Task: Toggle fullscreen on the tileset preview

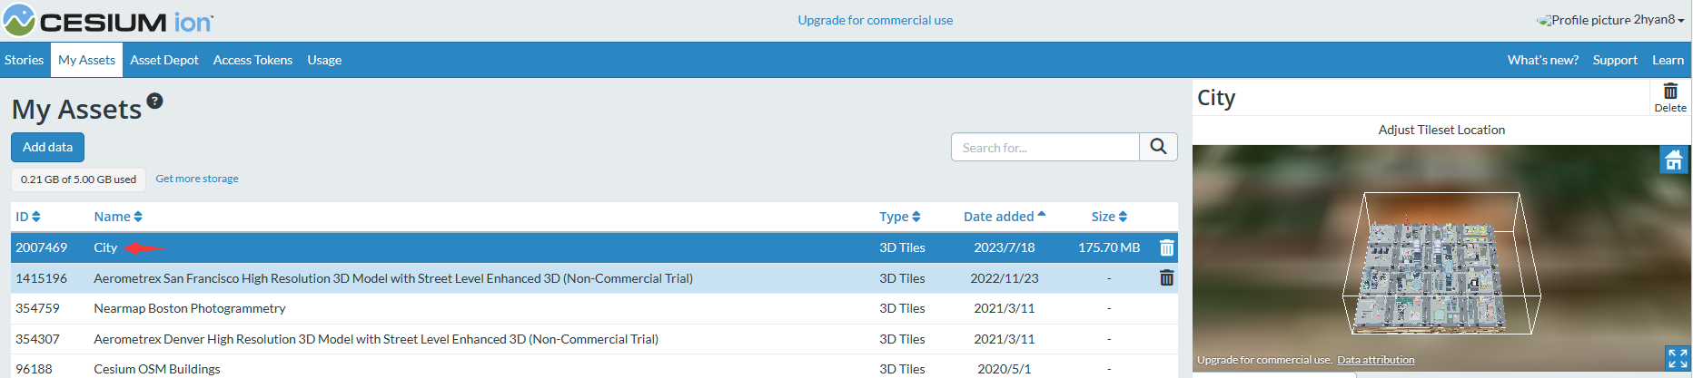Action: 1678,358
